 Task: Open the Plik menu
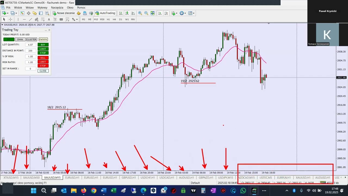click(8, 8)
